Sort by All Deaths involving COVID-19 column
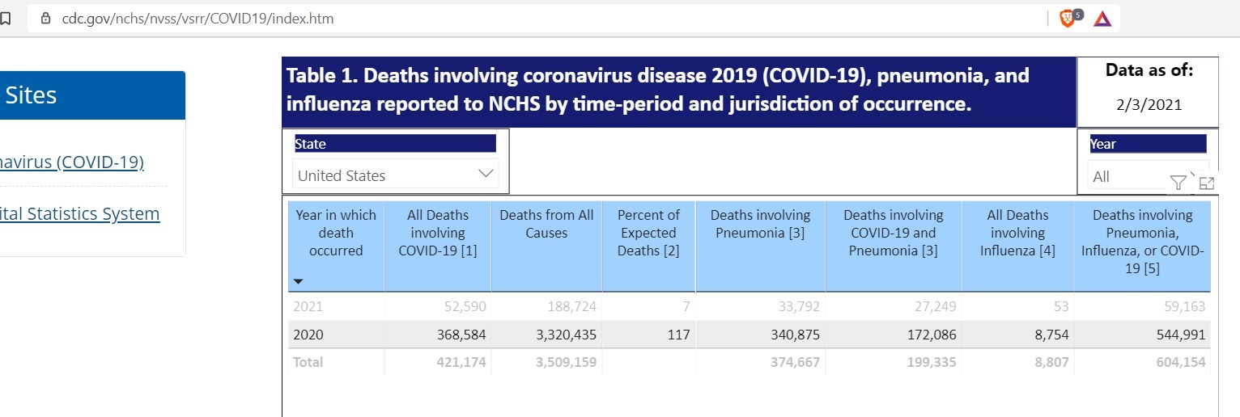 tap(437, 233)
